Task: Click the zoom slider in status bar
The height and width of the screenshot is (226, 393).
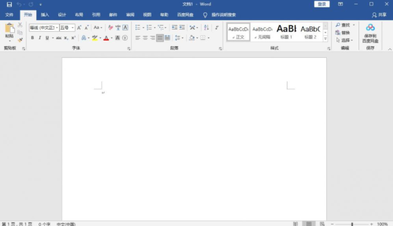Action: coord(352,224)
